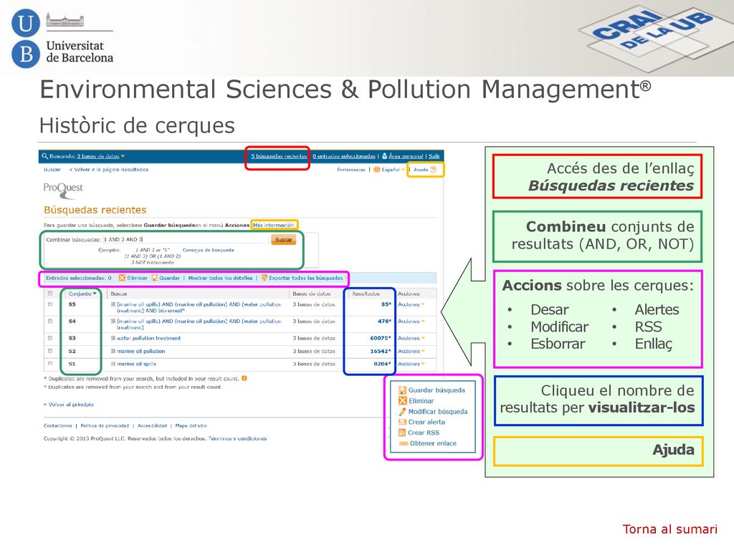Image resolution: width=734 pixels, height=550 pixels.
Task: Click the Obtener enlace chain icon
Action: pyautogui.click(x=403, y=443)
